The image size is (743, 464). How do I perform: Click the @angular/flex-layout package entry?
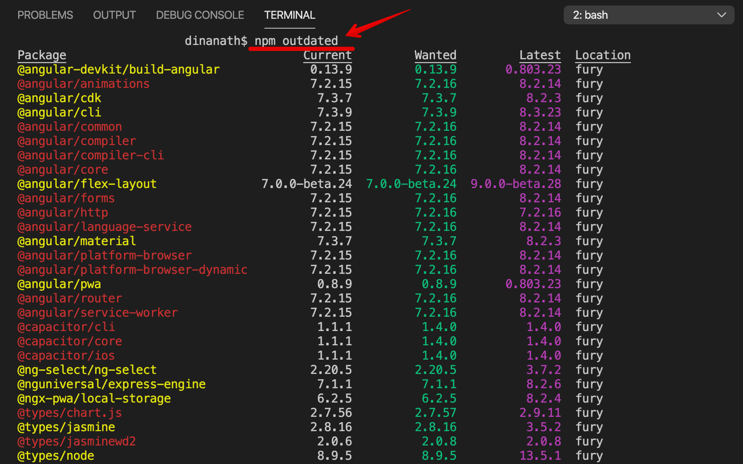[87, 184]
